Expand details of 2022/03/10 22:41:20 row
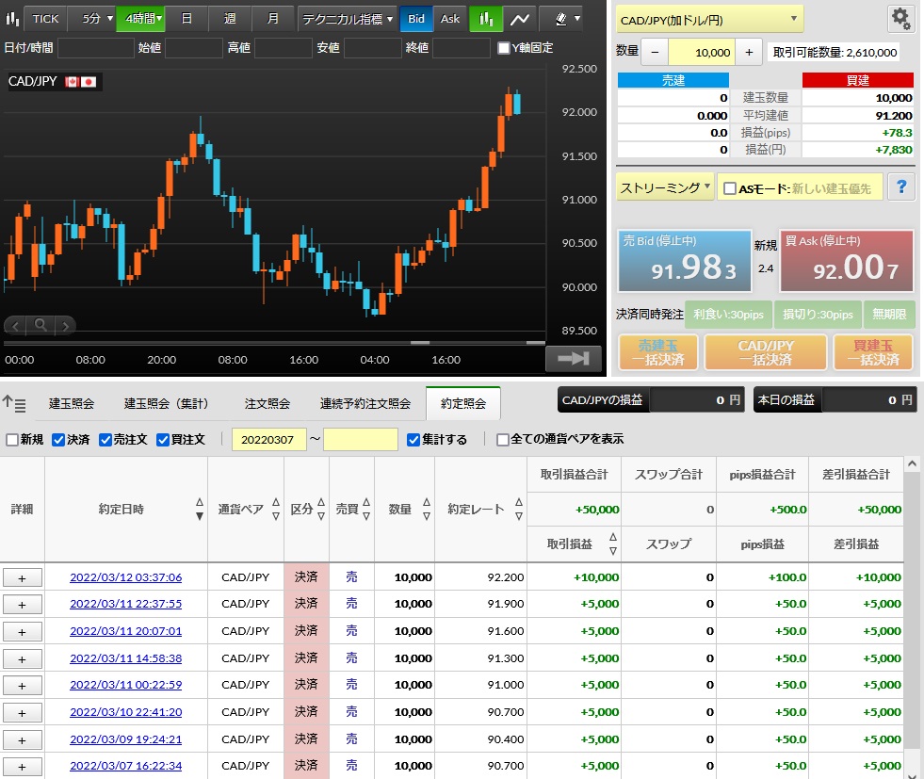The image size is (924, 779). click(23, 712)
